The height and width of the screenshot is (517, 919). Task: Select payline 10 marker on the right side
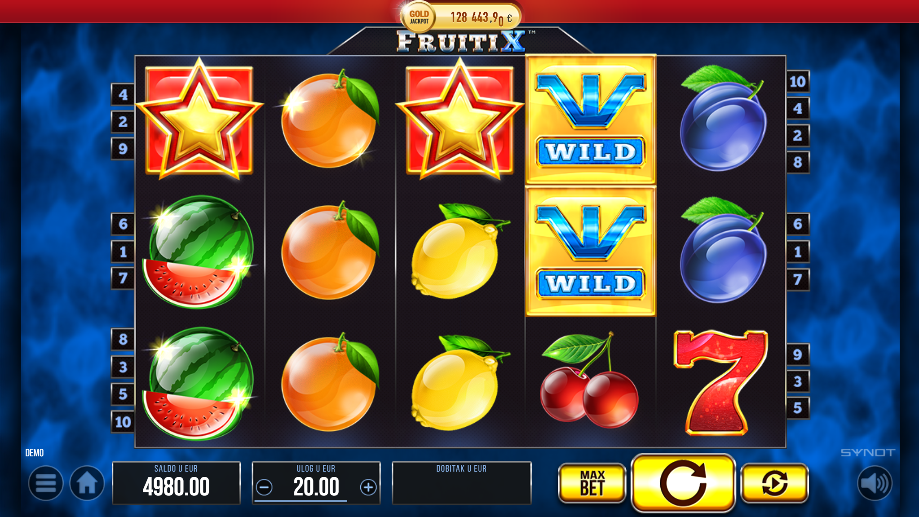click(x=798, y=82)
